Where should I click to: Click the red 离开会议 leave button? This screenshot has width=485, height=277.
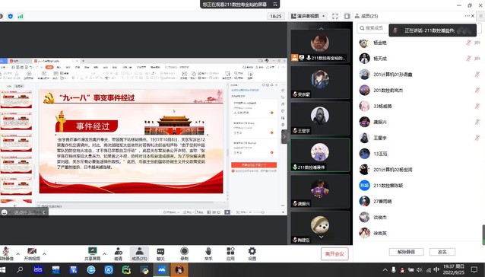pyautogui.click(x=334, y=253)
